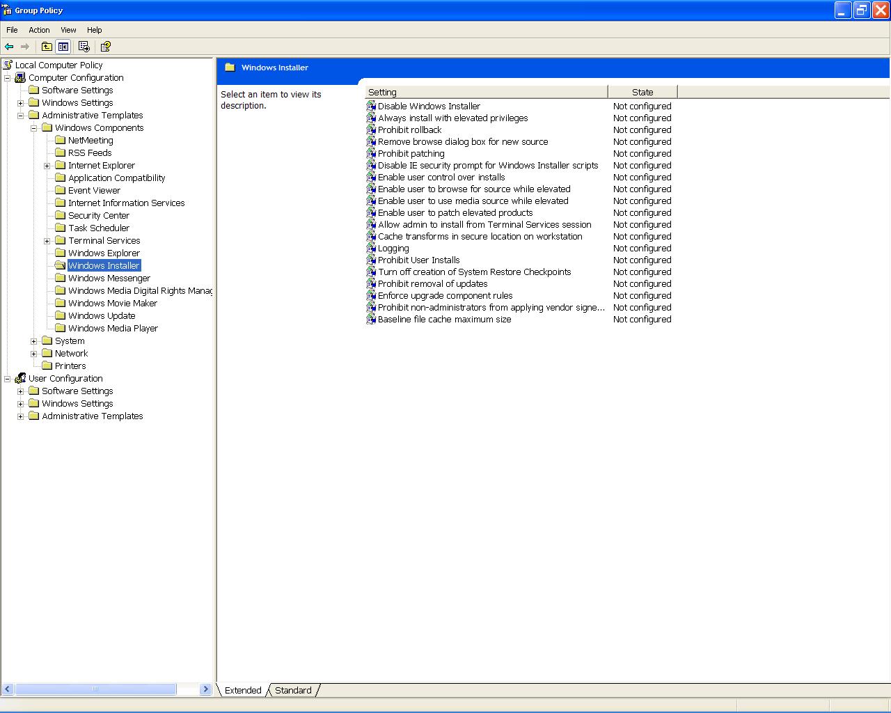Viewport: 891px width, 713px height.
Task: Open the Action menu
Action: click(x=39, y=30)
